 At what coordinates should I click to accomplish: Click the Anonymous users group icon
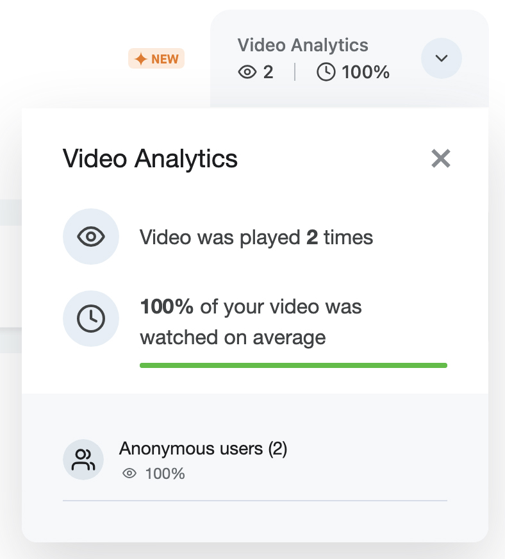tap(83, 460)
